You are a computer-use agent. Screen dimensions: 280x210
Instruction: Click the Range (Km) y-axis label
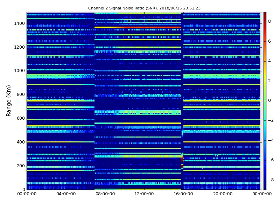click(8, 101)
